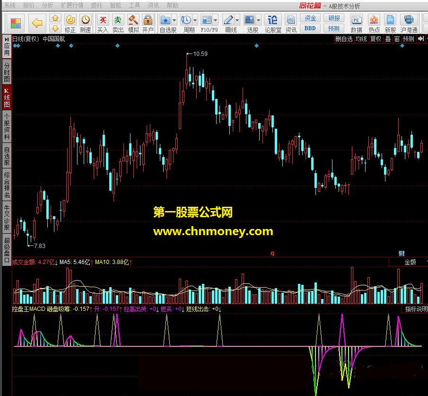Switch to 分时图 sidebar tab
The width and height of the screenshot is (428, 396).
(7, 72)
